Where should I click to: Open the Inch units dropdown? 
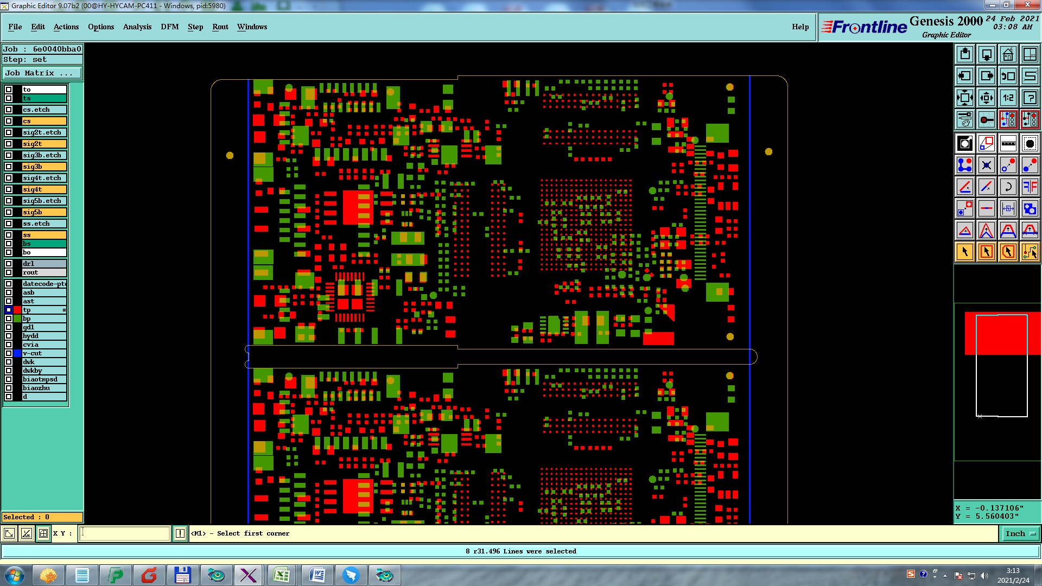tap(1020, 533)
